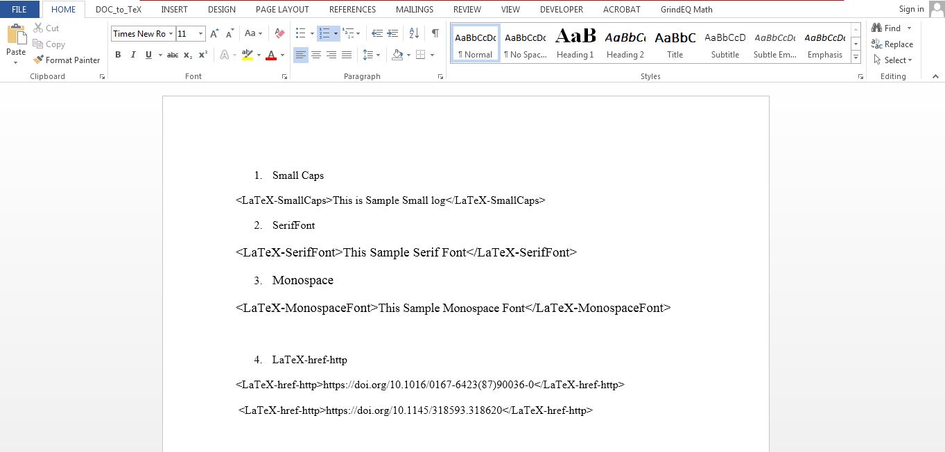Apply subscript formatting
Screen dimensions: 945x452
click(188, 55)
